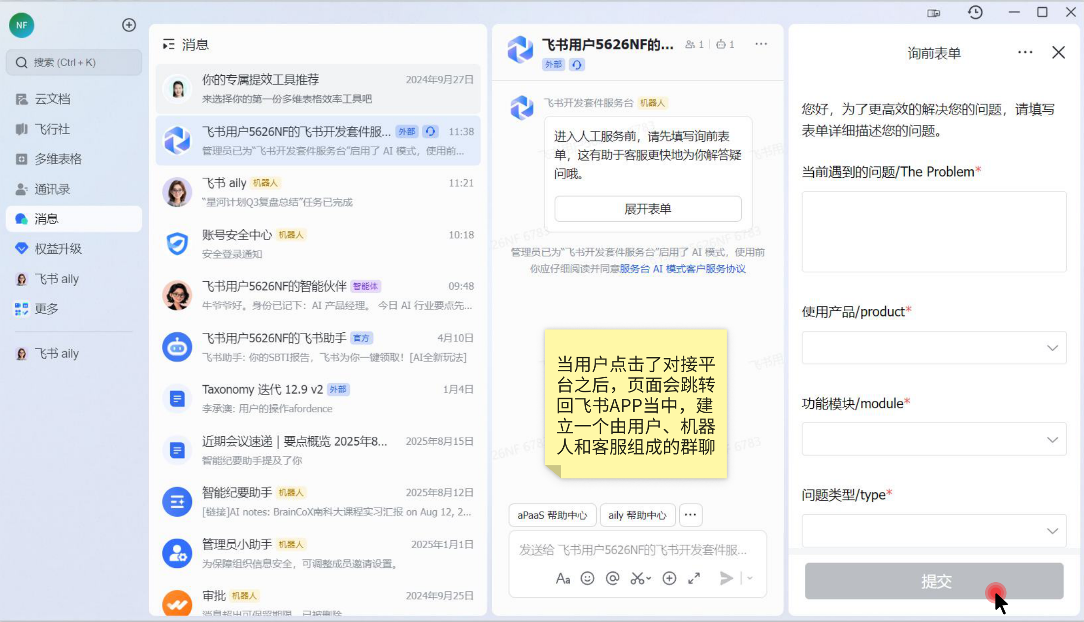The height and width of the screenshot is (622, 1084).
Task: Open the 问题类型/type dropdown
Action: point(934,530)
